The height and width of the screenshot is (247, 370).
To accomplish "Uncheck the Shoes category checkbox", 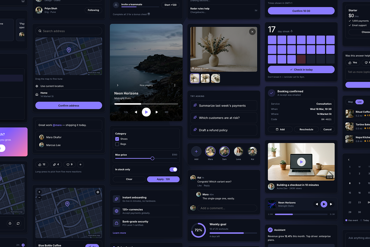I will pos(117,139).
